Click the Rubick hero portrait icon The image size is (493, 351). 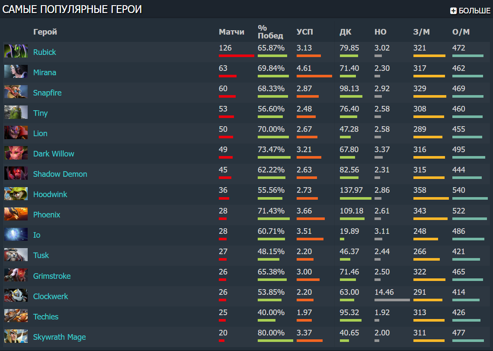(16, 51)
